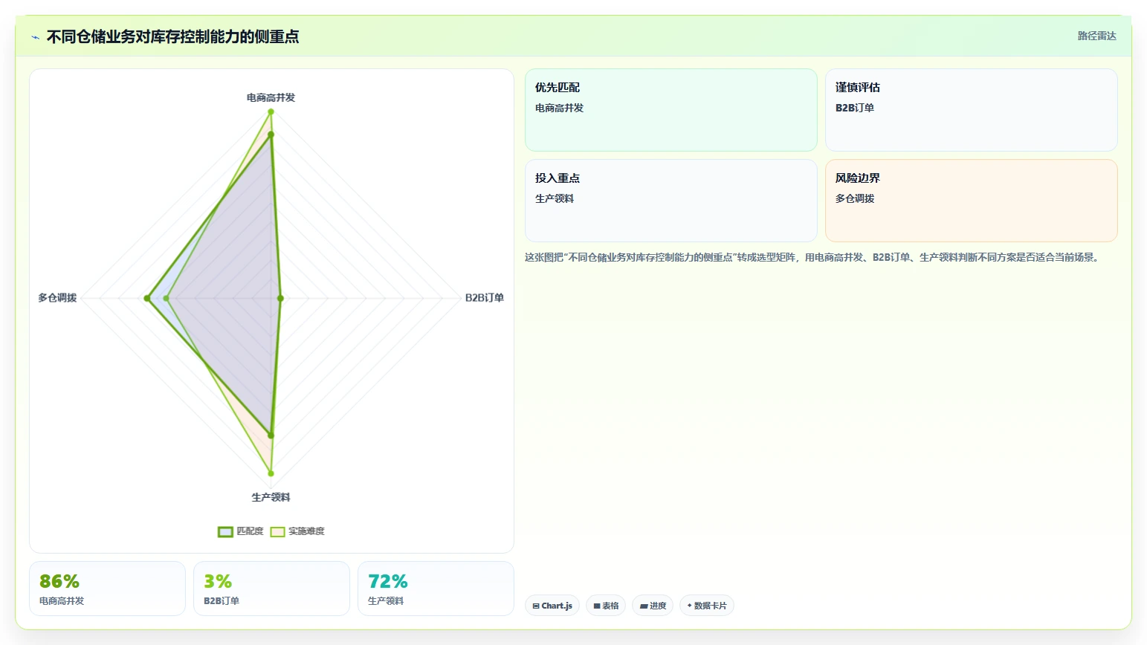Image resolution: width=1147 pixels, height=645 pixels.
Task: Click the chart title 不同仓储业务对库存控制能力的侧重点
Action: coord(172,36)
